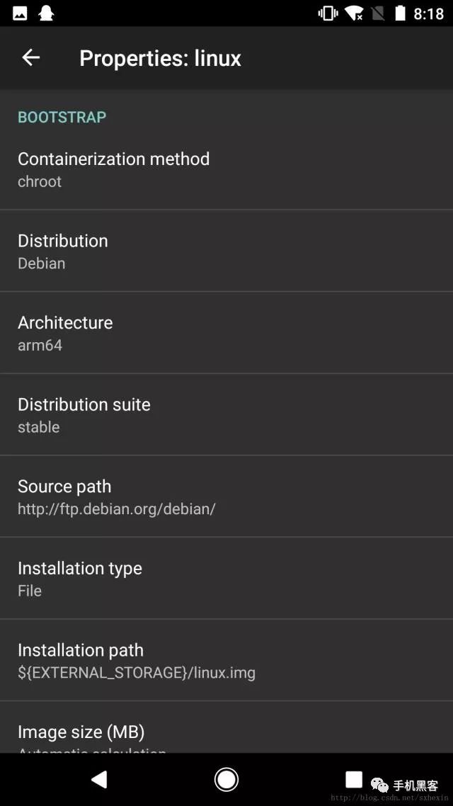Image resolution: width=453 pixels, height=806 pixels.
Task: Tap the recent apps square button
Action: pyautogui.click(x=354, y=779)
